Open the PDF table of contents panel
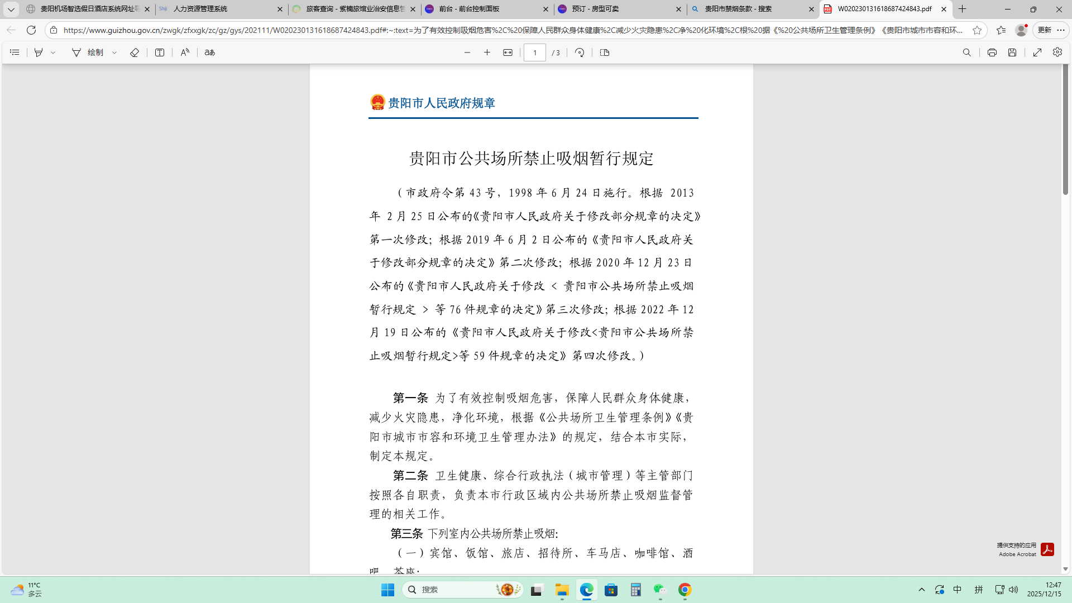The image size is (1072, 603). [15, 52]
